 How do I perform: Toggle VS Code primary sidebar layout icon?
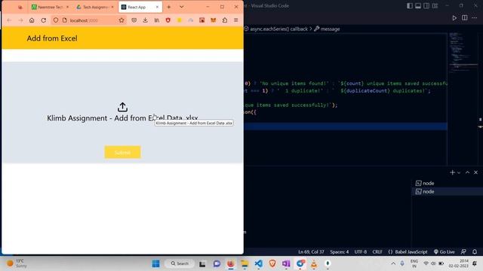[410, 6]
